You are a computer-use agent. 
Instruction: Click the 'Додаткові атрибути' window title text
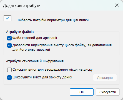coord(22,6)
